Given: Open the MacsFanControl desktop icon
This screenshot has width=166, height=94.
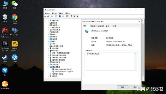Looking at the screenshot, I should coord(15,32).
